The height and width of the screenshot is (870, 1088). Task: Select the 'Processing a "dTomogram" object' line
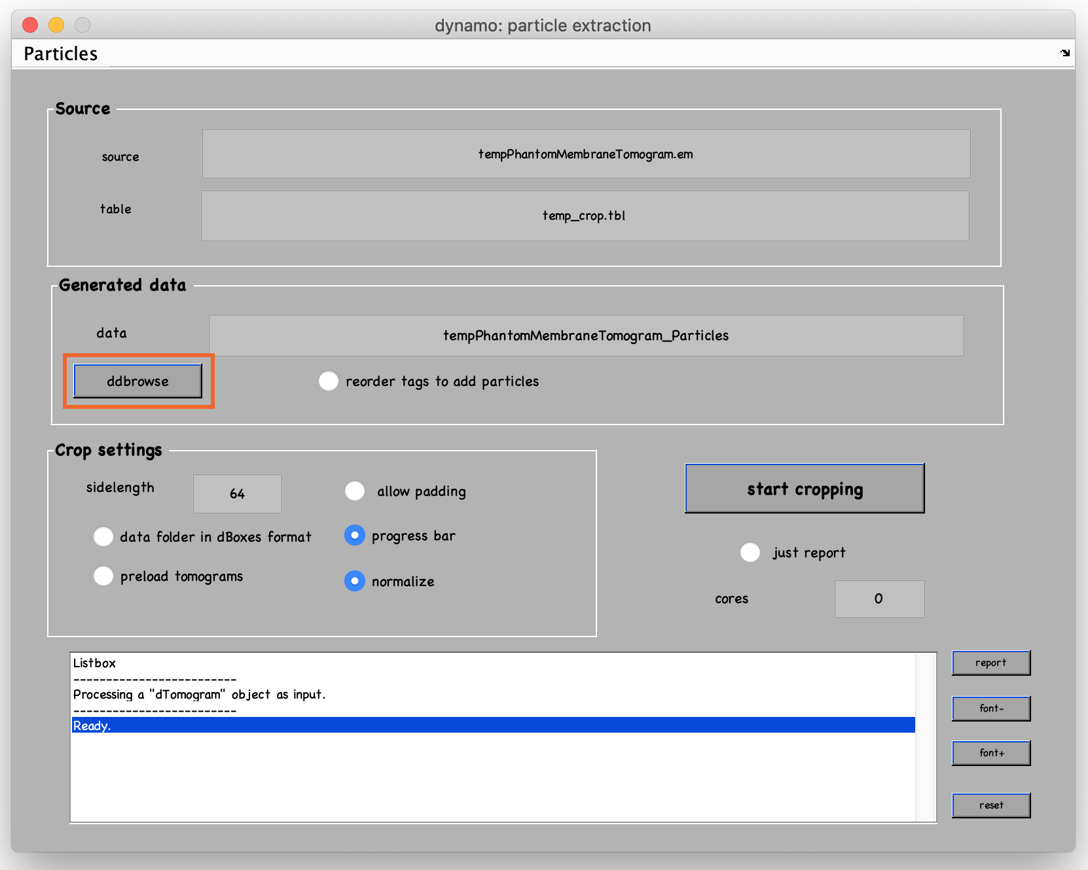(x=493, y=694)
